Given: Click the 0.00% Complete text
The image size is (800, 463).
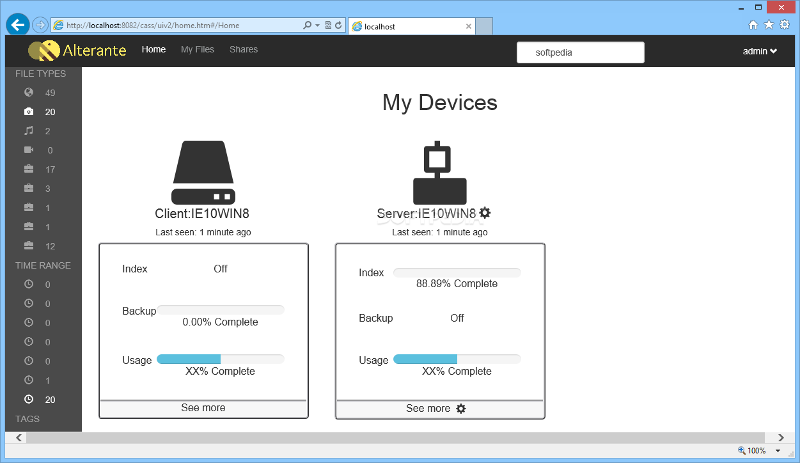Looking at the screenshot, I should click(220, 322).
